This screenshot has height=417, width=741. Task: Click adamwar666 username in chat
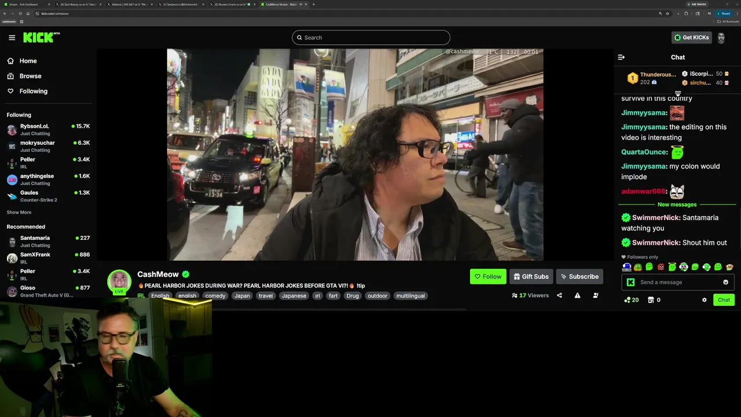[643, 191]
